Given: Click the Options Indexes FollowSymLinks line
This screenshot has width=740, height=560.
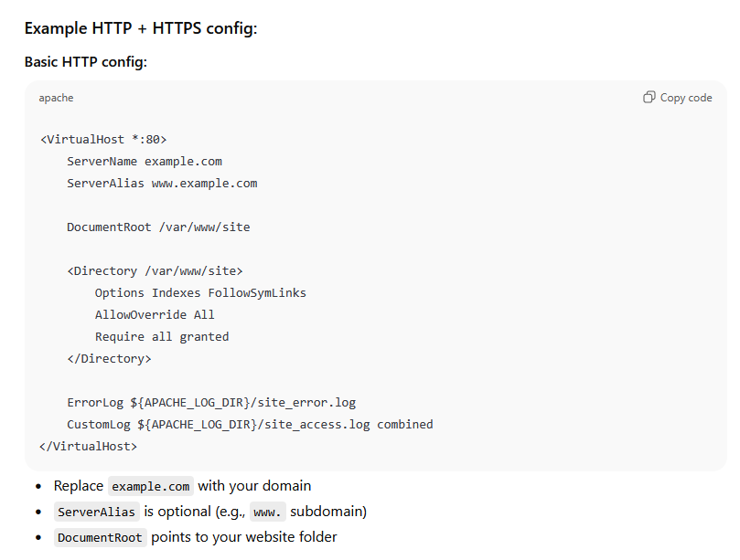Looking at the screenshot, I should [x=200, y=293].
